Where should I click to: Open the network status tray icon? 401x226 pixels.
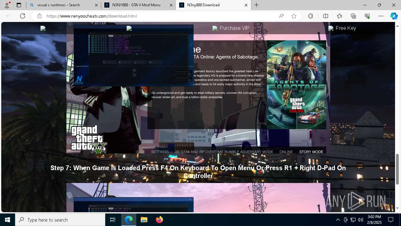point(353,220)
